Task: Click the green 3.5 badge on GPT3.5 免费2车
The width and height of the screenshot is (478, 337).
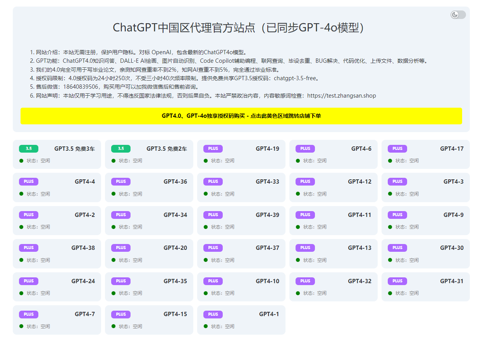Action: pos(121,148)
